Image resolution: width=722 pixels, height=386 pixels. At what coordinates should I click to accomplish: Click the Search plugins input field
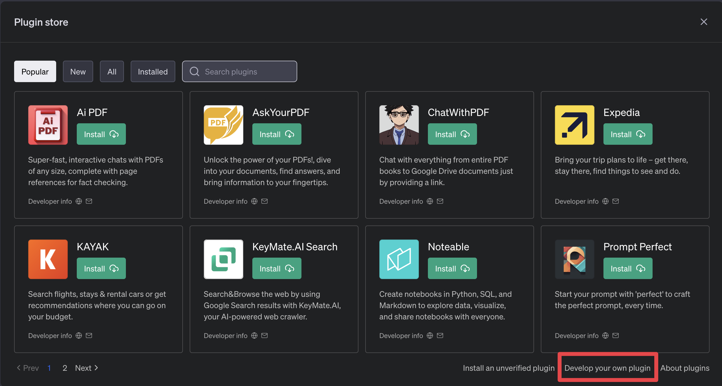tap(239, 71)
